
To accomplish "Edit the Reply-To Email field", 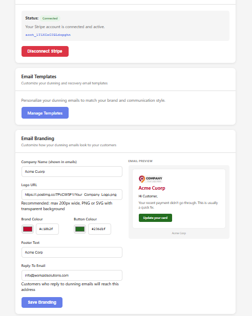I will click(x=72, y=275).
